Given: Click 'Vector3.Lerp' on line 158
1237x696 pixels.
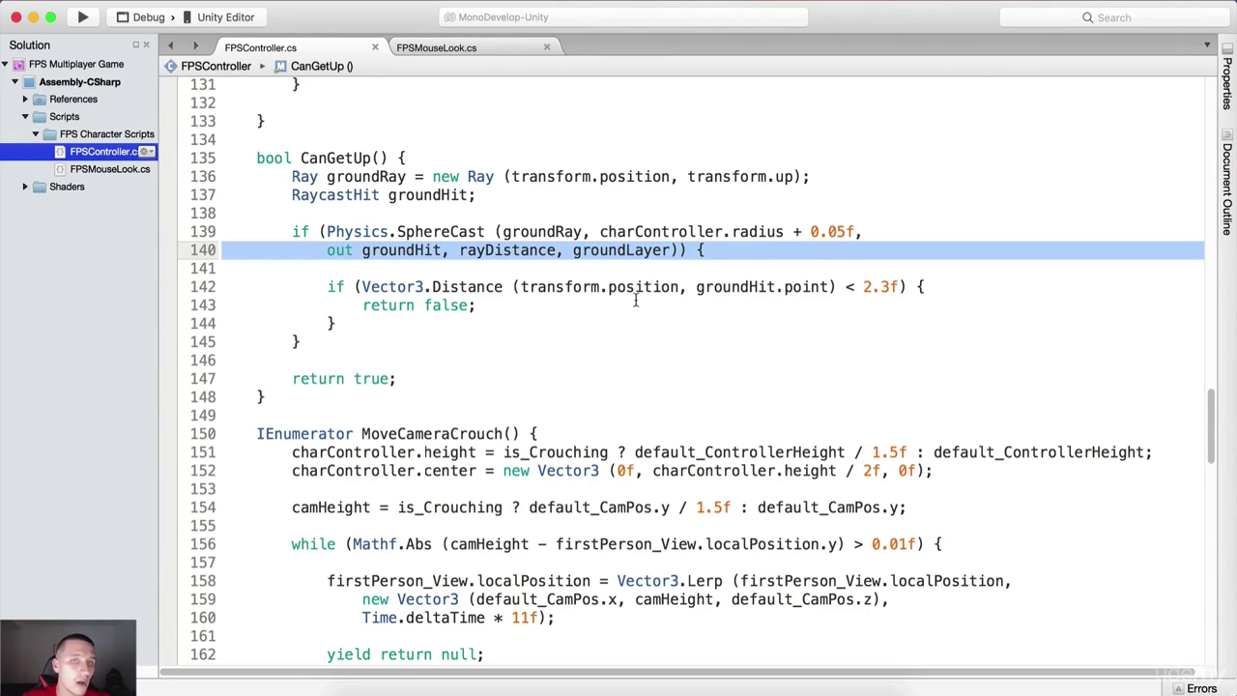Looking at the screenshot, I should pyautogui.click(x=670, y=581).
